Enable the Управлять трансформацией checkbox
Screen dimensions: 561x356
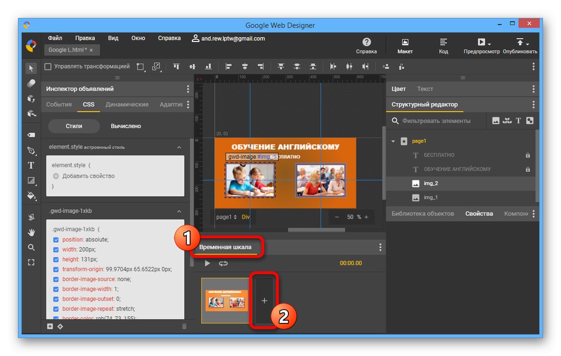pyautogui.click(x=48, y=66)
